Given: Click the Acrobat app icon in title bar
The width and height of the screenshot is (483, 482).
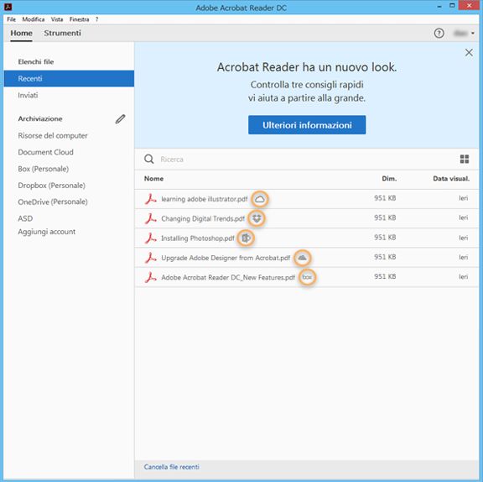Looking at the screenshot, I should click(8, 7).
